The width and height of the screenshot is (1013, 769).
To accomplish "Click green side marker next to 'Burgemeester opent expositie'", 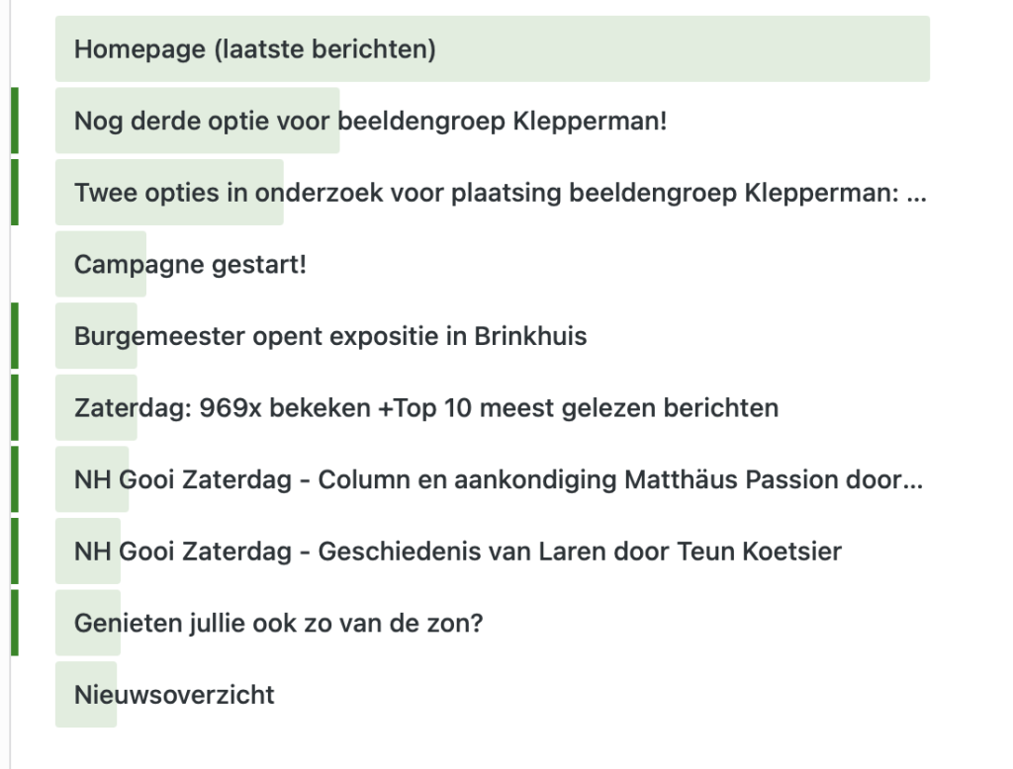I will [15, 336].
